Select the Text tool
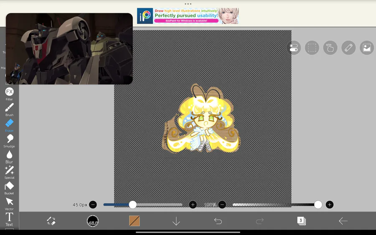The width and height of the screenshot is (376, 235). coord(9,220)
